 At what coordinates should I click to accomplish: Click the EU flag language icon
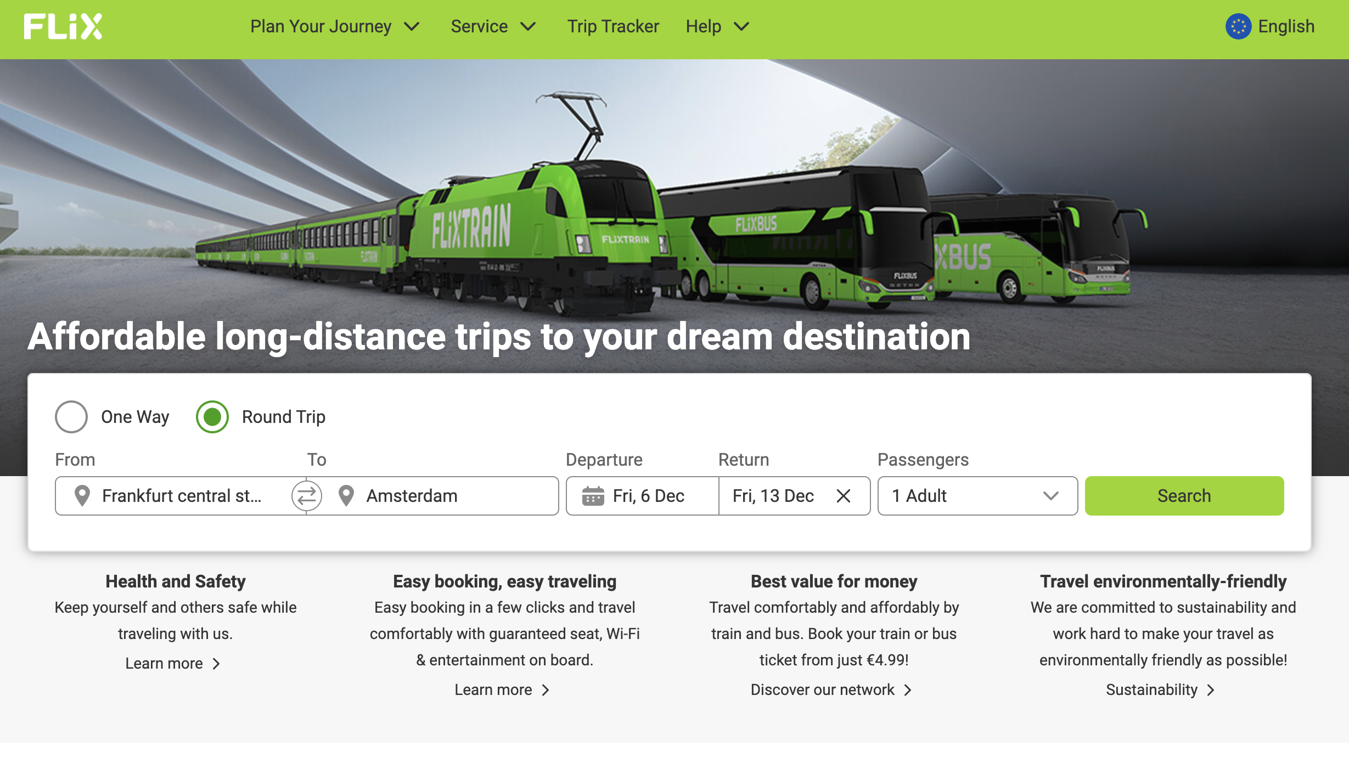pos(1238,26)
